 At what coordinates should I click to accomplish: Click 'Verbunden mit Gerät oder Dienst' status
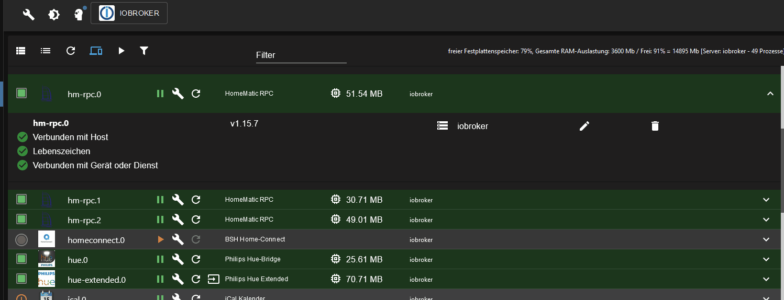(95, 165)
